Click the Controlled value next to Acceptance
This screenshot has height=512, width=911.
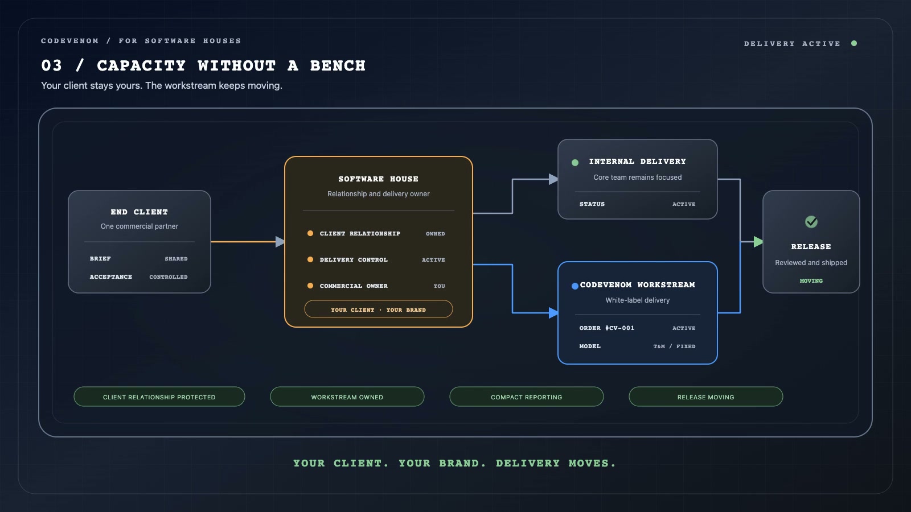tap(169, 277)
